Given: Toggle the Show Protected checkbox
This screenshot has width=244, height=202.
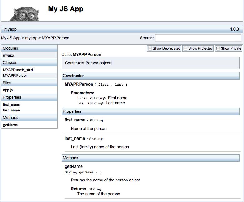Looking at the screenshot, I should [x=186, y=48].
